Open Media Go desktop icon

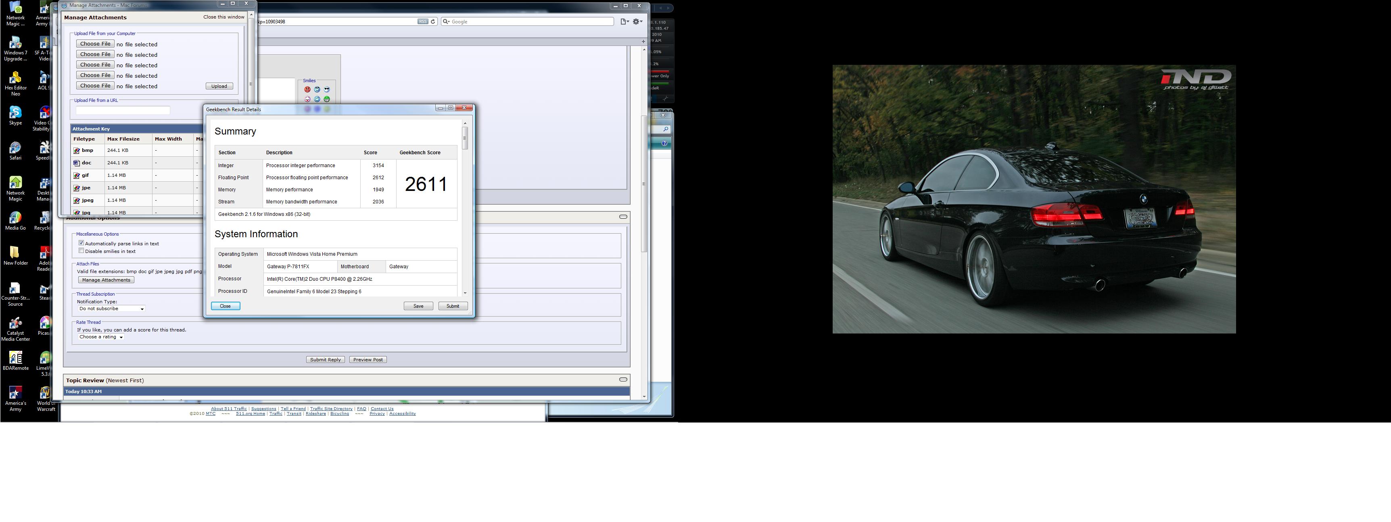tap(15, 221)
